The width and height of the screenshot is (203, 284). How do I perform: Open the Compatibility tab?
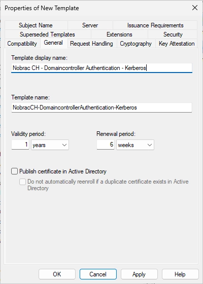pos(22,44)
